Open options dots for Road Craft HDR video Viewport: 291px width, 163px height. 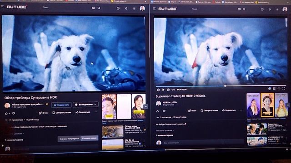coord(144,127)
